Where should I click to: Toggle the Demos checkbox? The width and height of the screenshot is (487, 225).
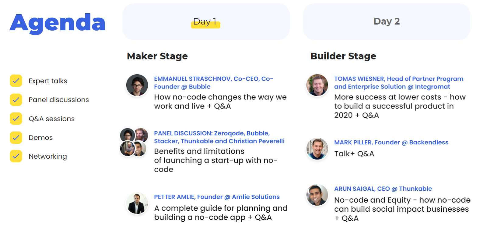16,137
